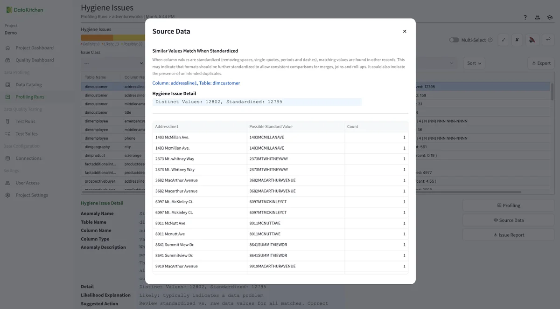
Task: Click the Export button
Action: point(540,63)
